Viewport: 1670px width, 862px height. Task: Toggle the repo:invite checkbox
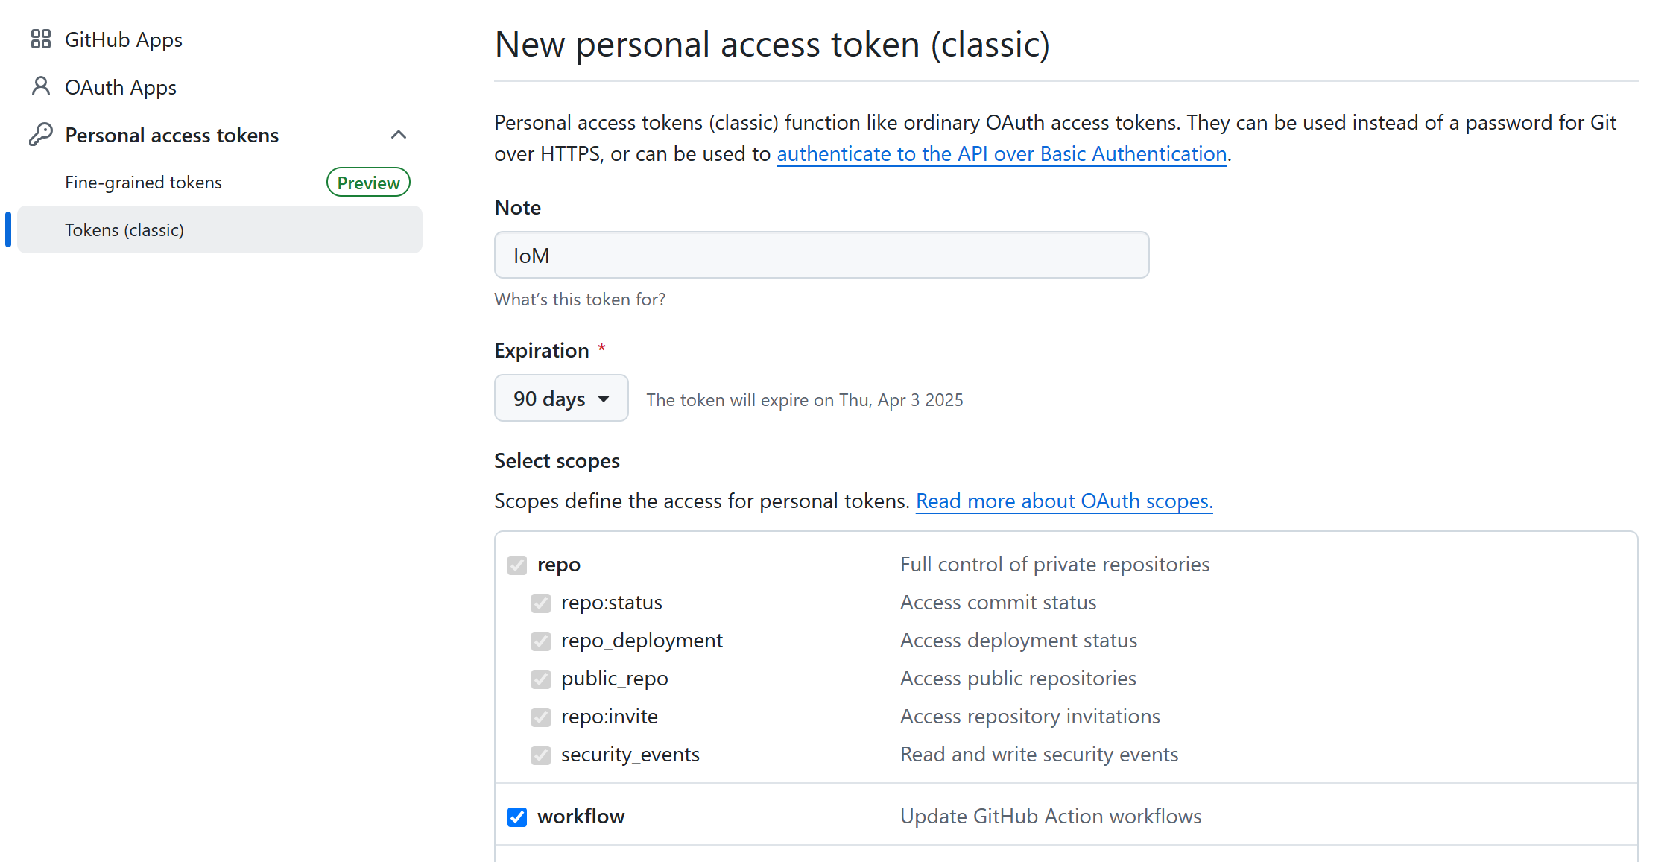click(541, 717)
